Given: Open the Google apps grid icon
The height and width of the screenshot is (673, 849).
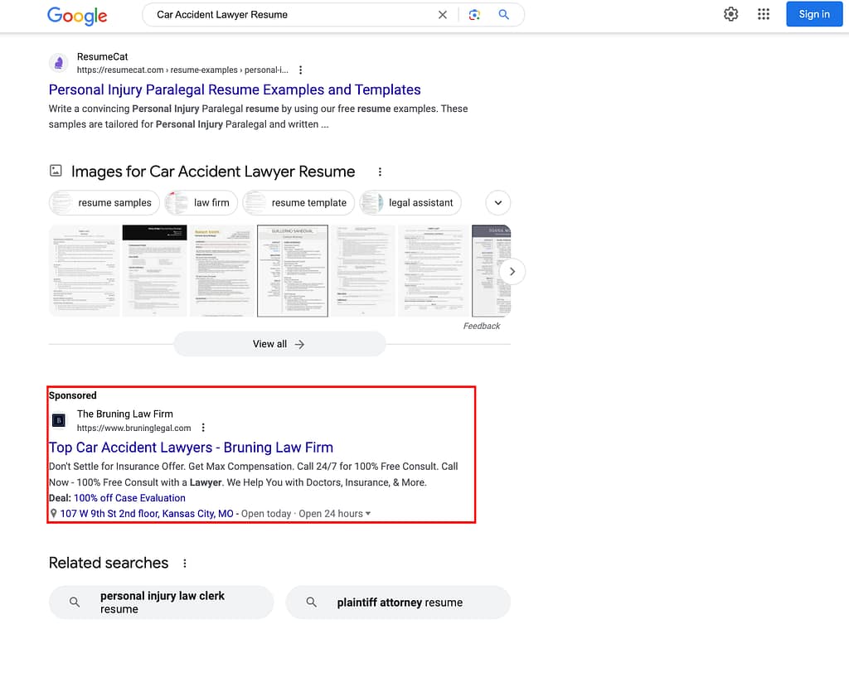Looking at the screenshot, I should pyautogui.click(x=764, y=14).
